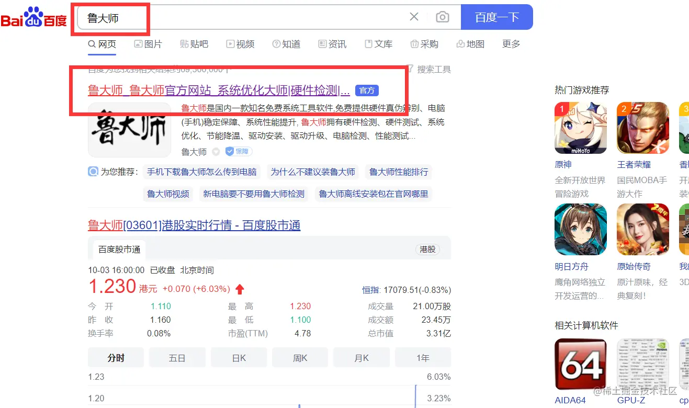The width and height of the screenshot is (689, 408).
Task: Open suggestion 新电脑要不要用鲁大师检测
Action: pyautogui.click(x=254, y=194)
